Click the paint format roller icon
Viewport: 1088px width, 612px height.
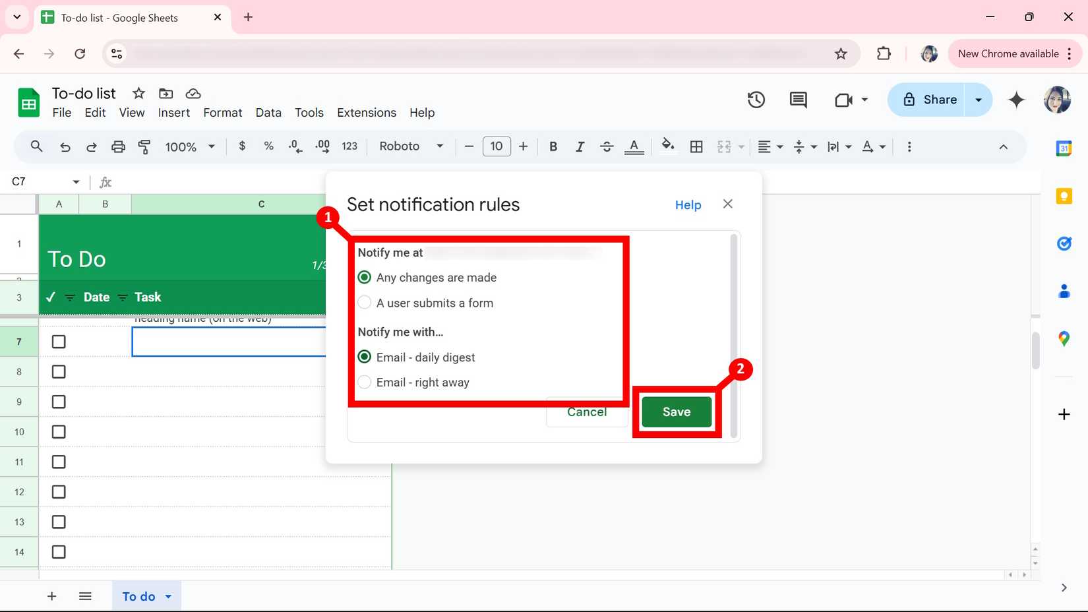(x=144, y=146)
